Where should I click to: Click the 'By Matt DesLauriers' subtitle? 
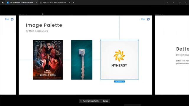point(37,31)
